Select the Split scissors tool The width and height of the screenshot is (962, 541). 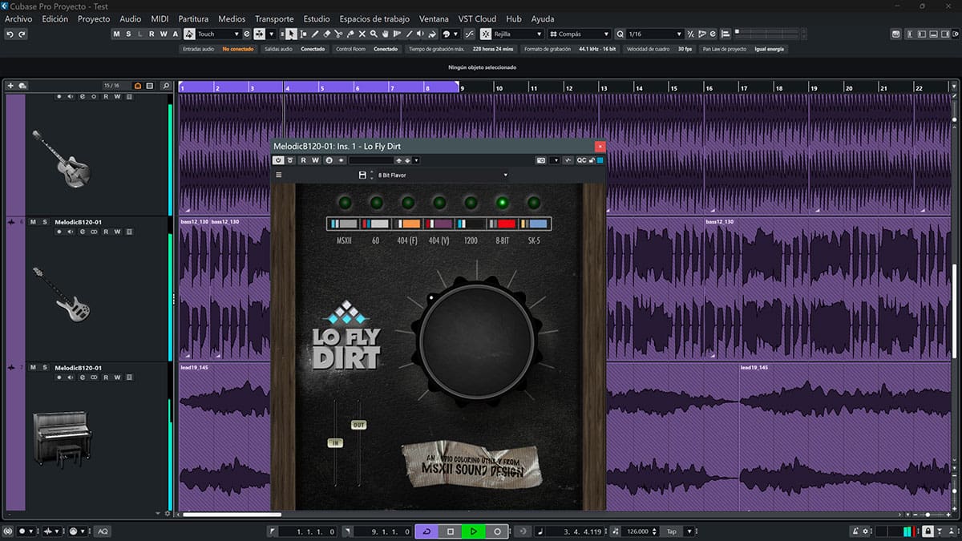click(x=338, y=34)
